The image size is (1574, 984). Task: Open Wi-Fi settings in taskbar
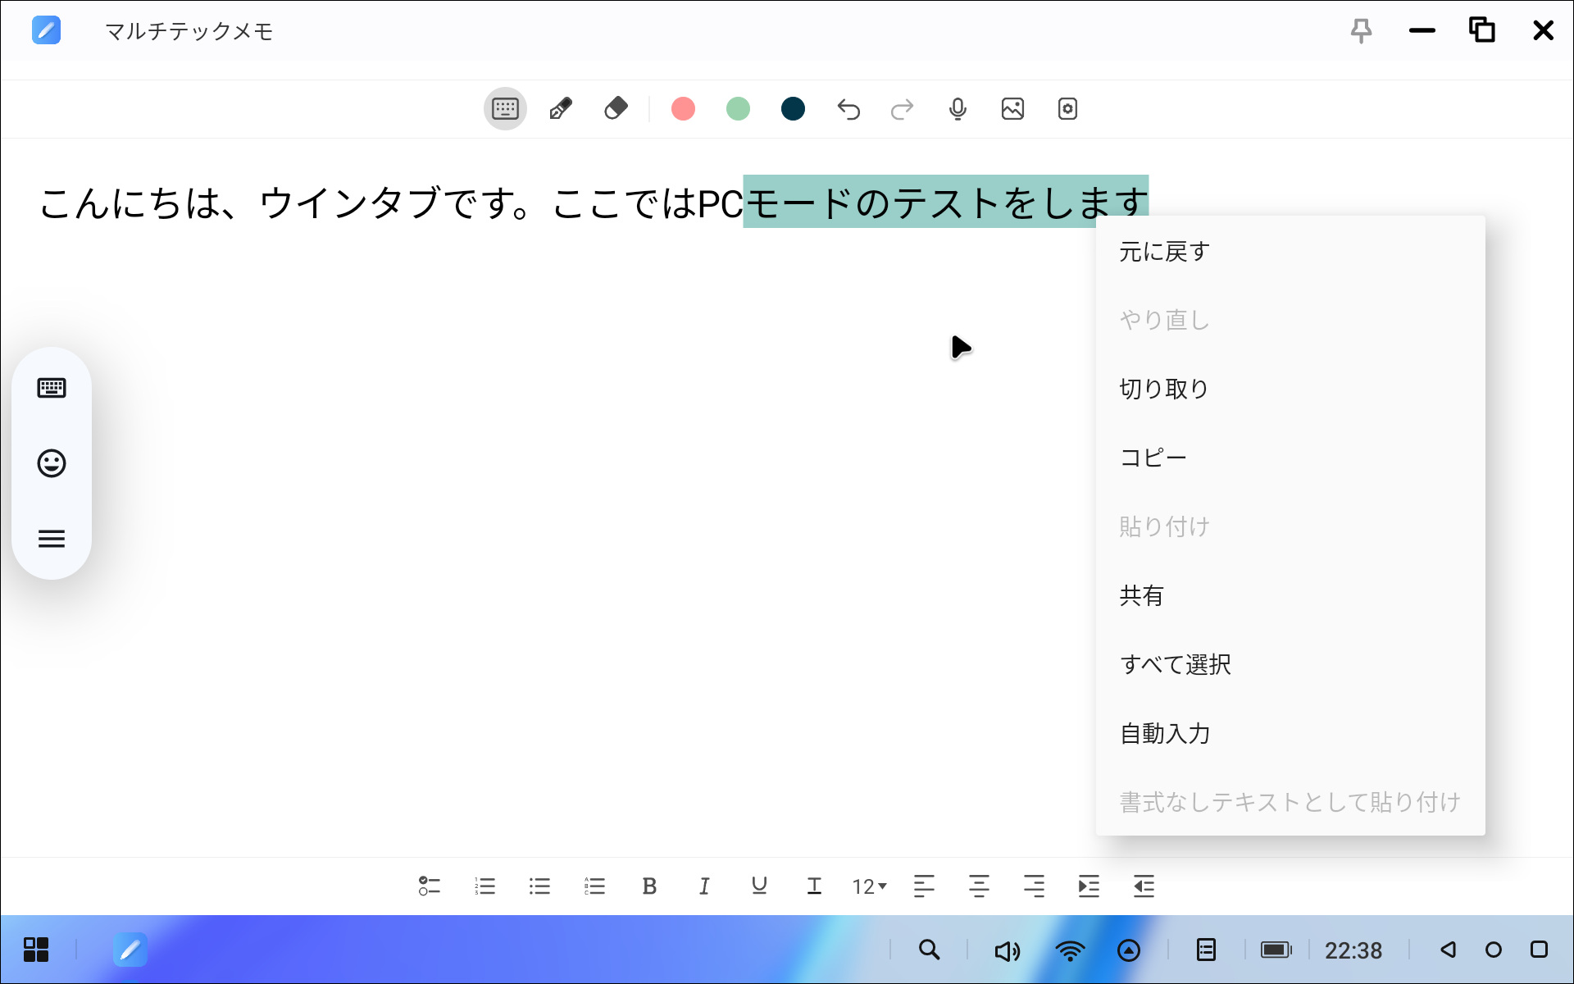point(1070,950)
